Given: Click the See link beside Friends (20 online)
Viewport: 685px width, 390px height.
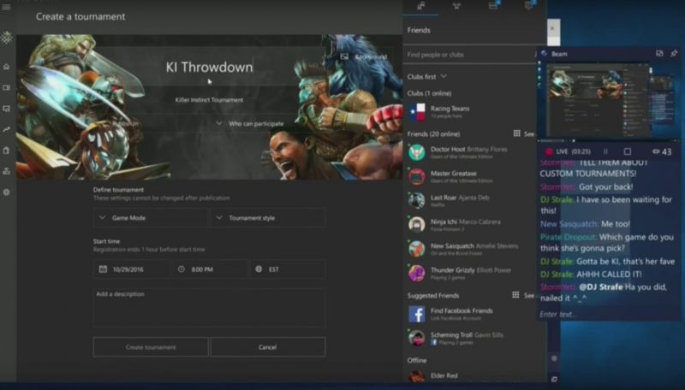Looking at the screenshot, I should tap(529, 134).
